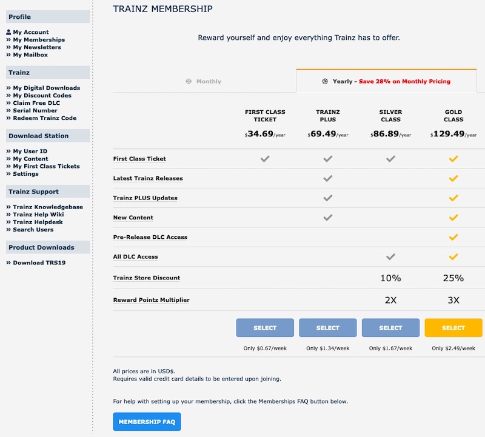
Task: Click the Yearly tab's circular icon
Action: pyautogui.click(x=325, y=81)
